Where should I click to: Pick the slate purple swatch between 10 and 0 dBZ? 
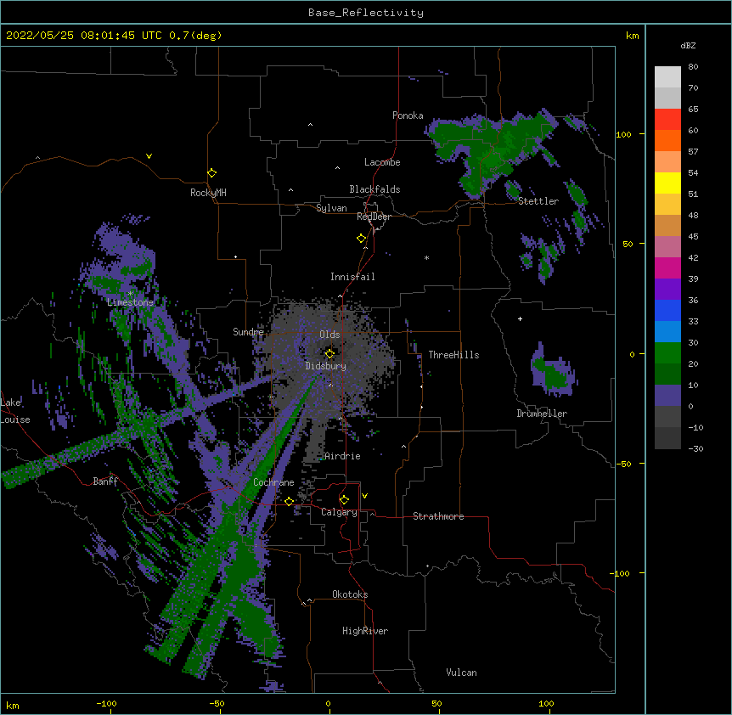[667, 396]
